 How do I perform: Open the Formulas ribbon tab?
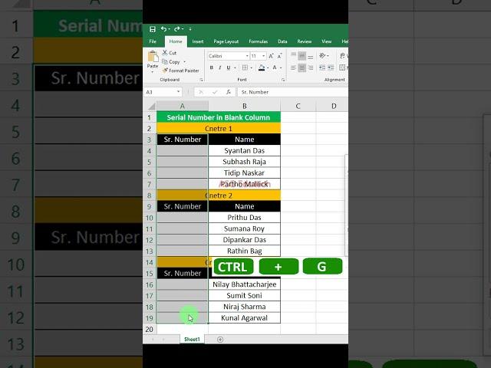point(258,41)
